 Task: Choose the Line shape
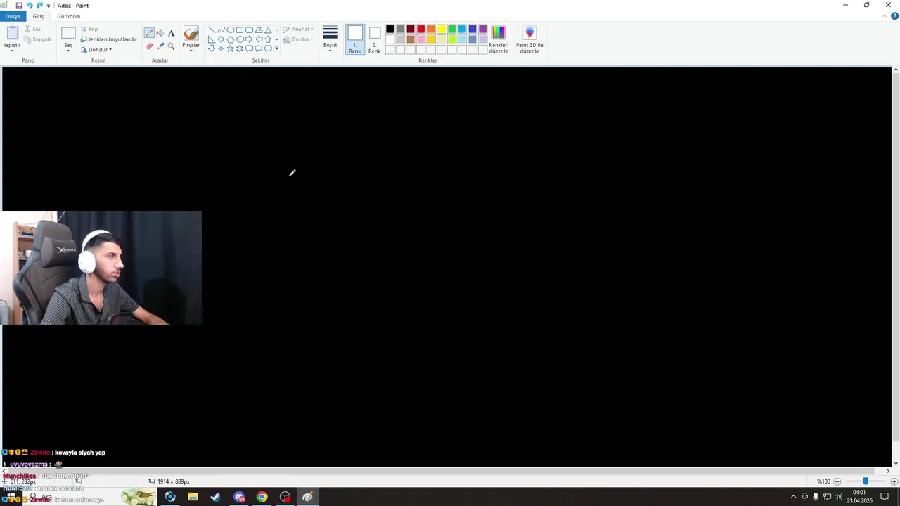[212, 30]
